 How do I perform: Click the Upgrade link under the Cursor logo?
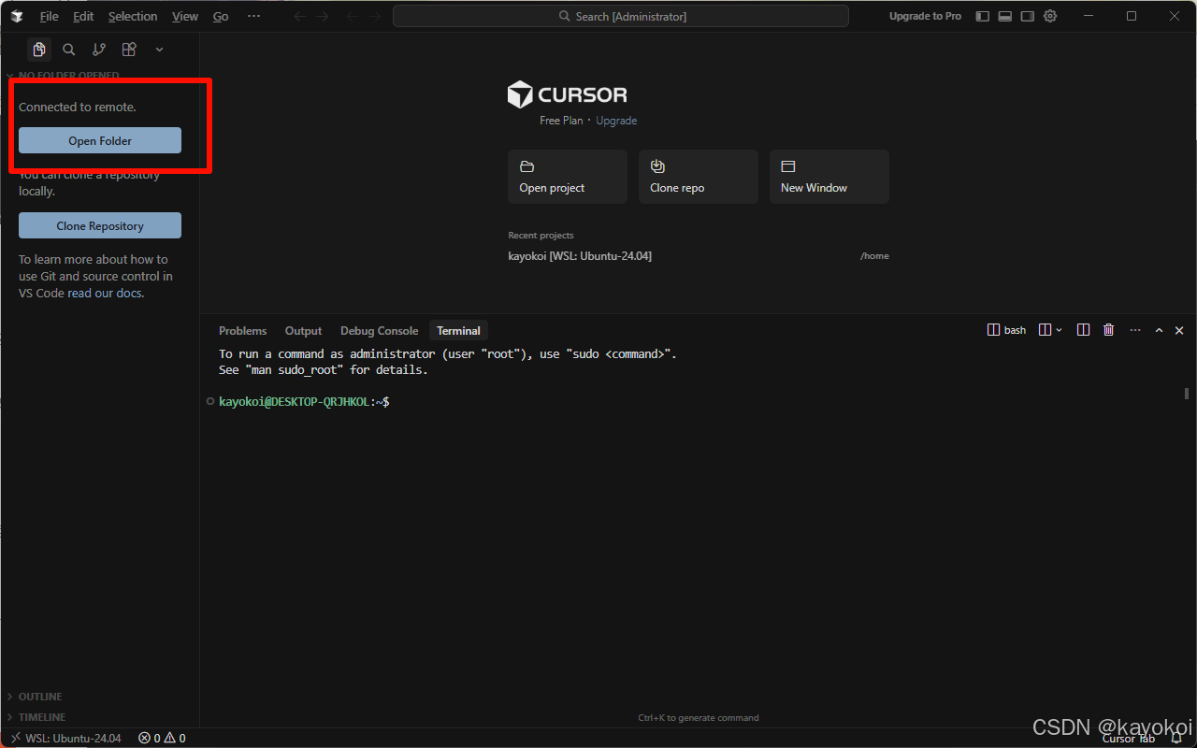coord(616,121)
